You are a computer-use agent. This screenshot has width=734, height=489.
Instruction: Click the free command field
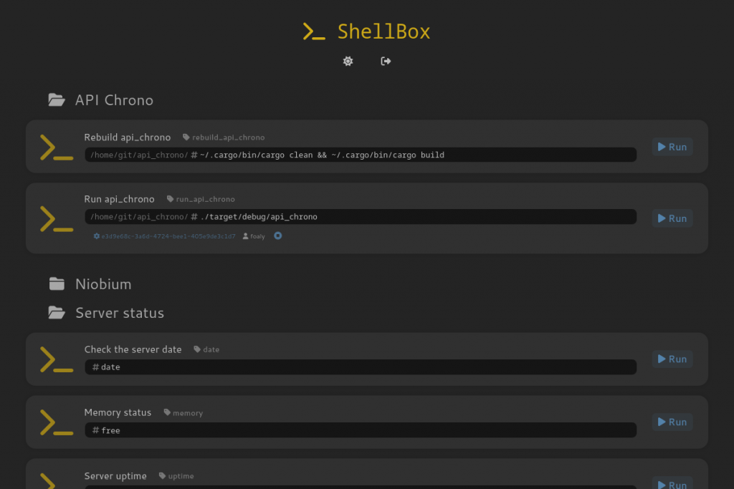360,430
